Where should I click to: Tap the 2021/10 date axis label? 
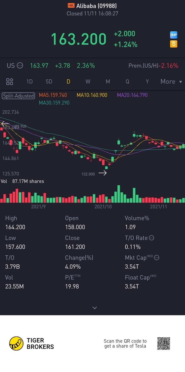[x=103, y=207]
